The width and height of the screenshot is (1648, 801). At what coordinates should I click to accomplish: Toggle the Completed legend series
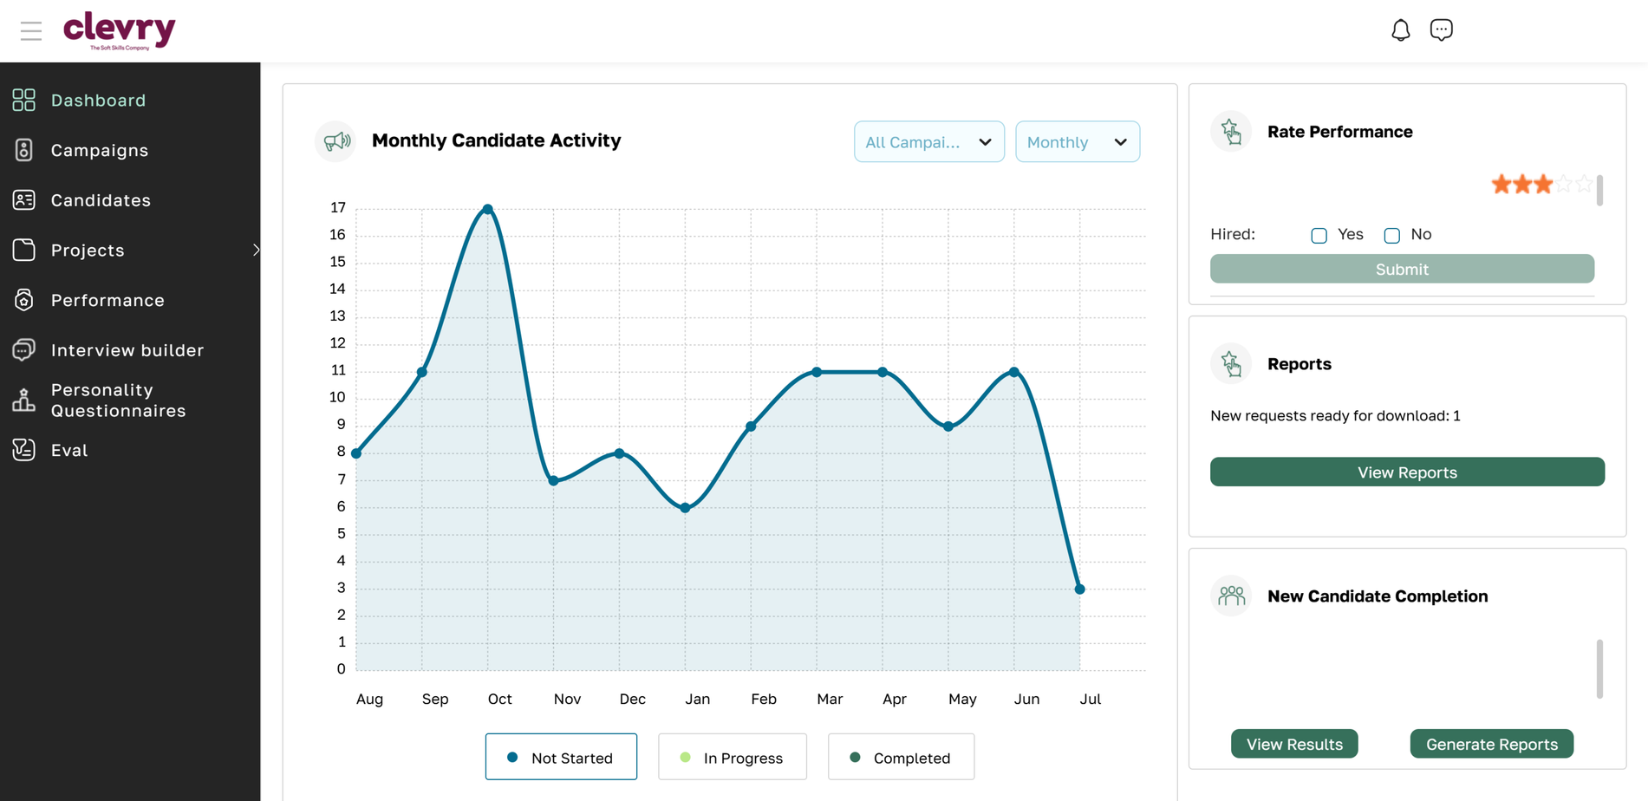coord(901,757)
